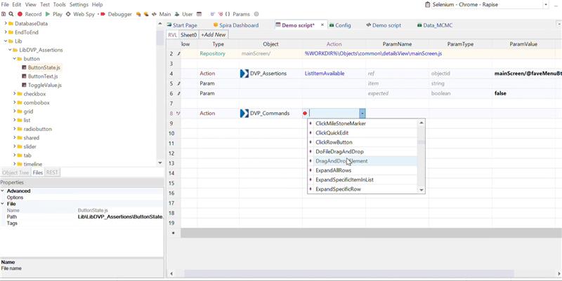Screen dimensions: 562x281
Task: Switch to Files panel tab
Action: pyautogui.click(x=38, y=172)
